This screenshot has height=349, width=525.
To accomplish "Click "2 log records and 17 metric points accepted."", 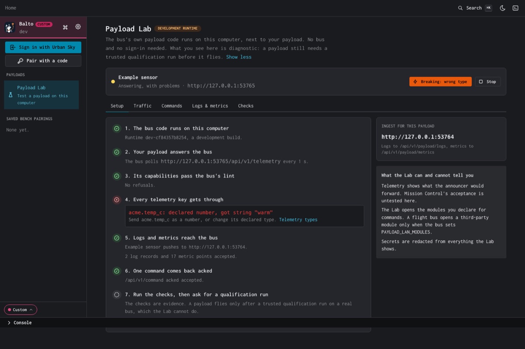I will pos(181,256).
